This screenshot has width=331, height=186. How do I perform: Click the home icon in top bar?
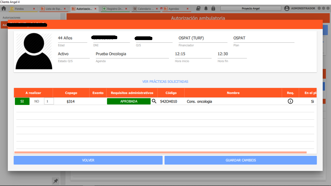click(4, 9)
